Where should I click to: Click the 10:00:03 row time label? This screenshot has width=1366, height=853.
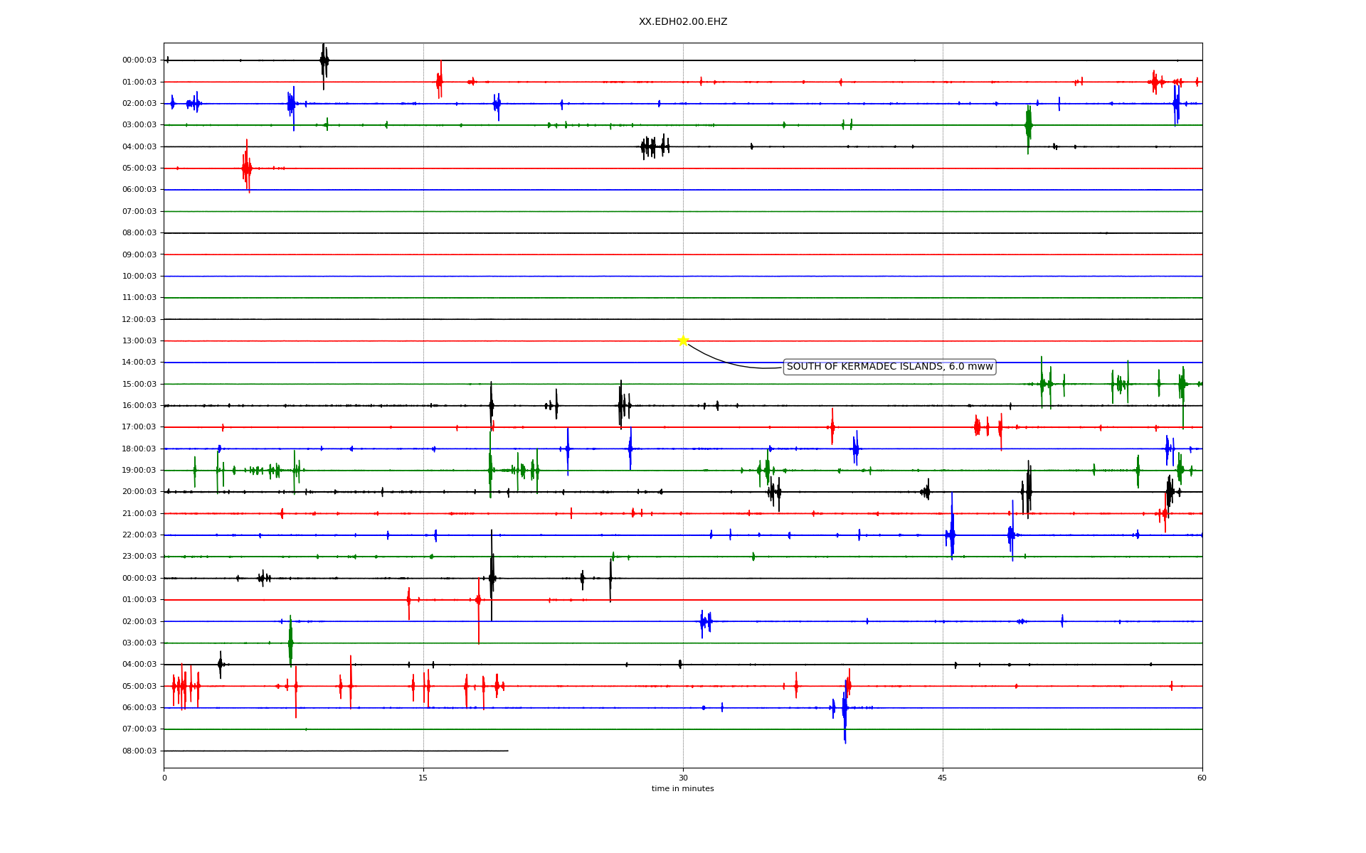pos(139,277)
